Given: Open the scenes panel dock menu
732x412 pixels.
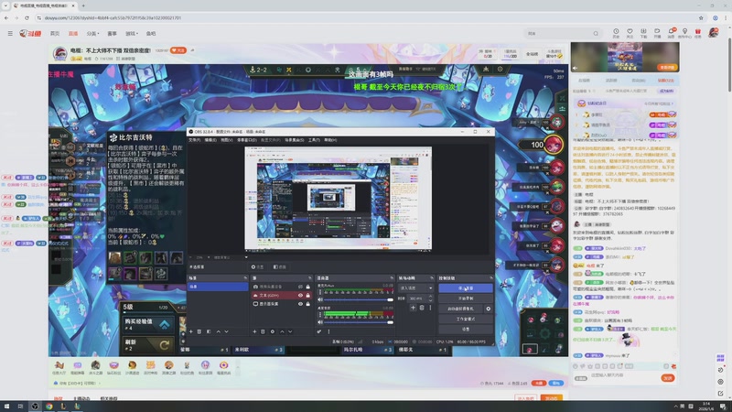Looking at the screenshot, I should point(245,278).
